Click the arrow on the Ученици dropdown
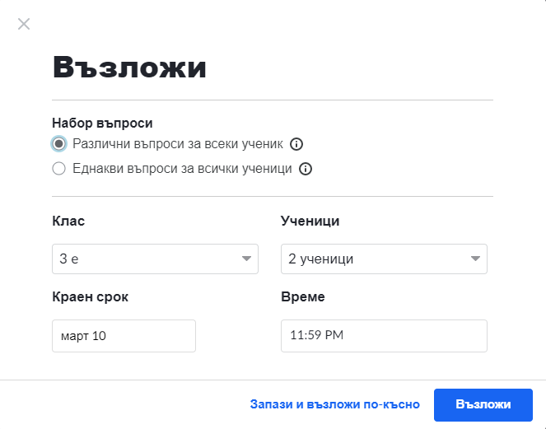This screenshot has height=429, width=546. coord(475,259)
